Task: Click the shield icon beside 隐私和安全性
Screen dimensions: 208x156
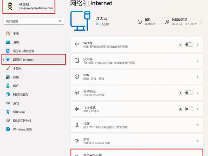Action: [8, 120]
